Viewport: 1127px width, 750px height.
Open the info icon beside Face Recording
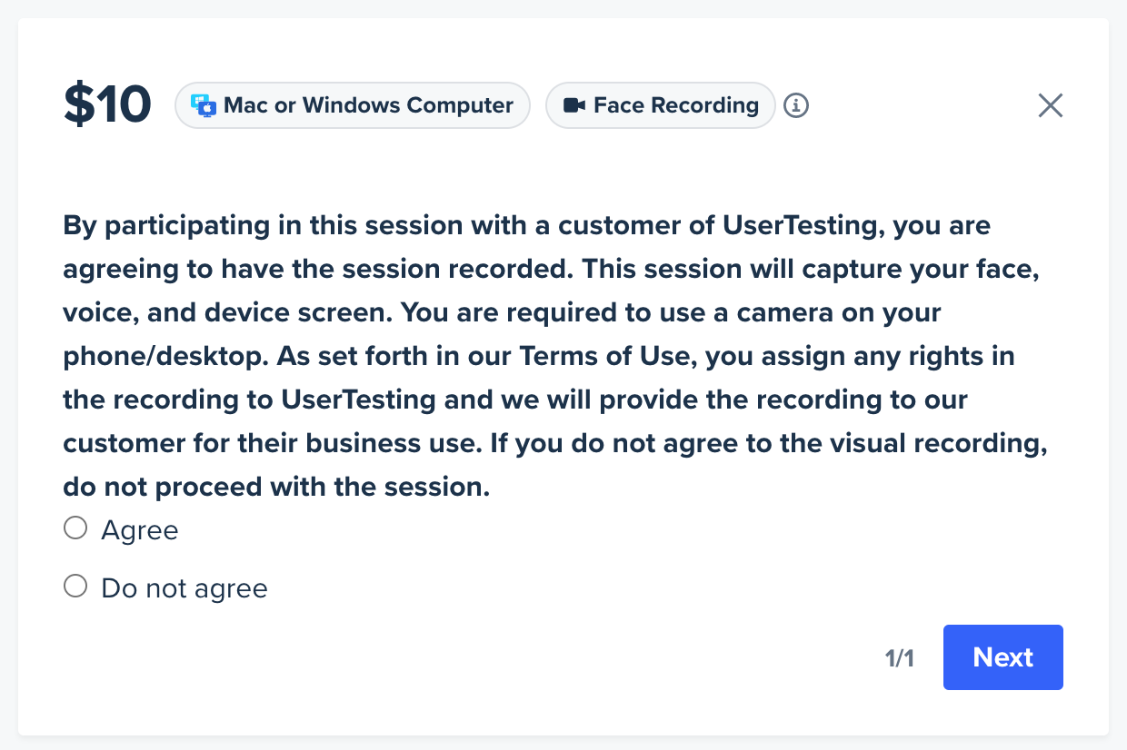coord(796,105)
